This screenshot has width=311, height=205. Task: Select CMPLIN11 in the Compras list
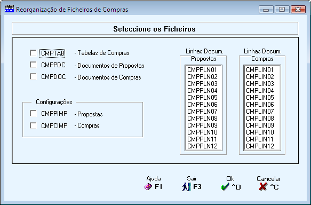pyautogui.click(x=260, y=139)
